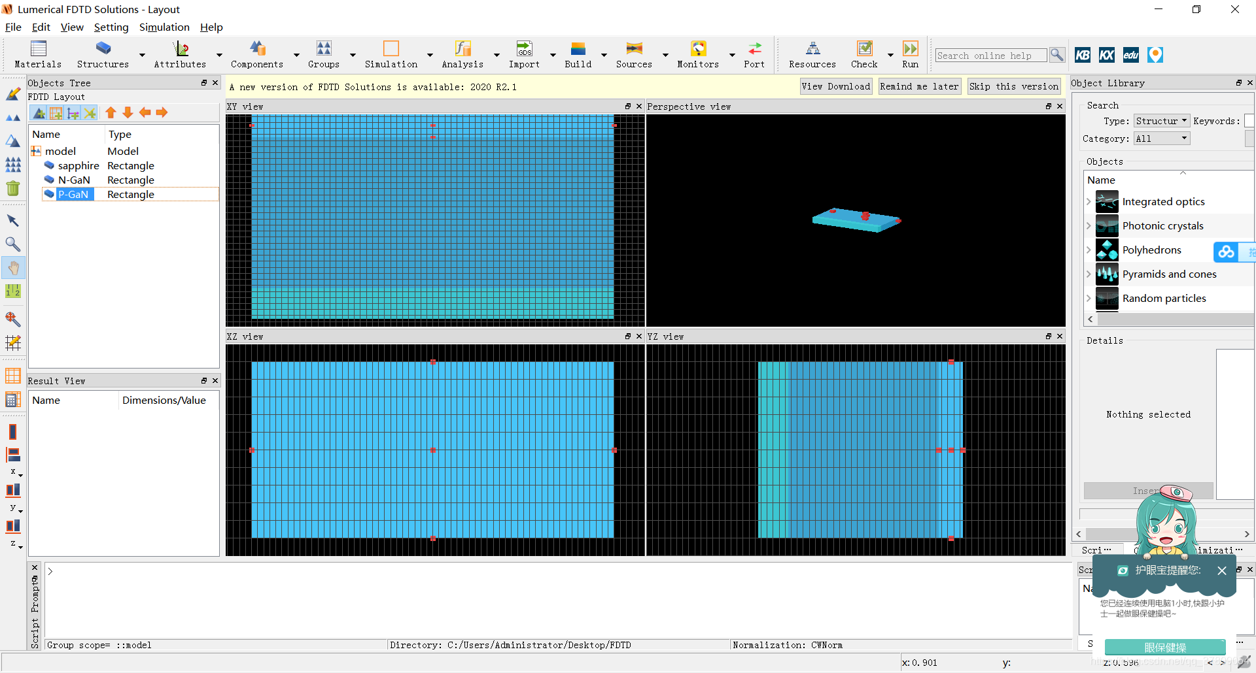Open the Resources configuration

[x=812, y=54]
